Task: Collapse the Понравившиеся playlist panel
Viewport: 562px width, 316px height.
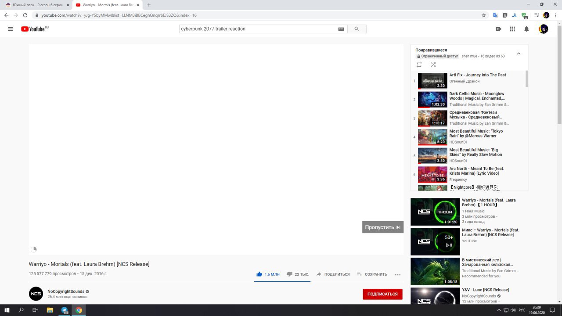Action: (519, 54)
